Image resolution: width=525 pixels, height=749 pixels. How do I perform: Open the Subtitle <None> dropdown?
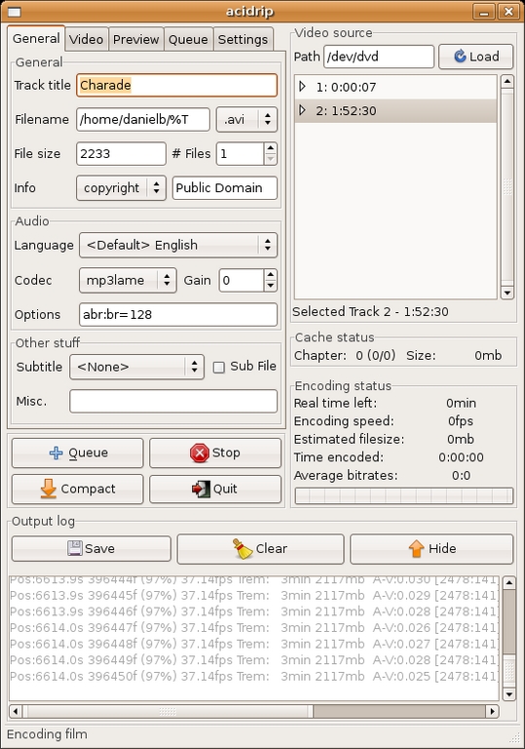[x=136, y=367]
